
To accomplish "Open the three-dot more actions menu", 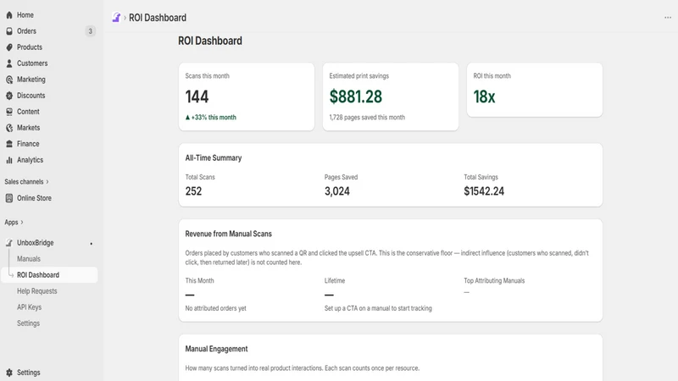I will pyautogui.click(x=668, y=18).
